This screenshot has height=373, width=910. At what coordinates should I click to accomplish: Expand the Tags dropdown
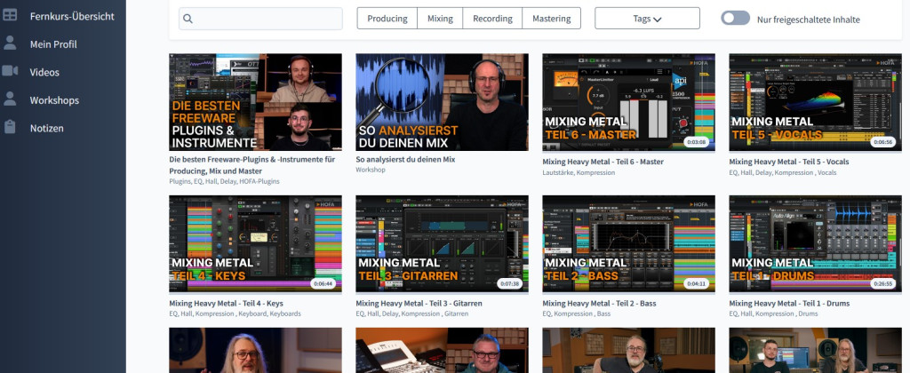click(x=647, y=18)
